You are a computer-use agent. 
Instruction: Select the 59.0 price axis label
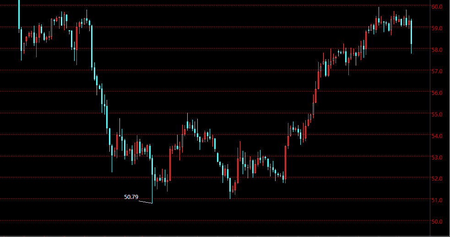(437, 28)
